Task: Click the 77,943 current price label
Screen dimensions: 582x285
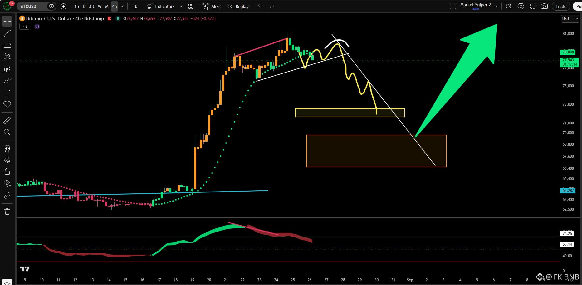Action: tap(569, 62)
